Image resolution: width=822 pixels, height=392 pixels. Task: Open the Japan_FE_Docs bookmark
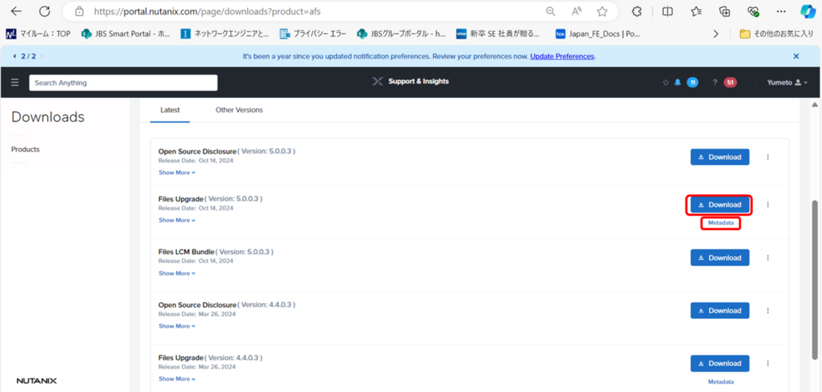(598, 34)
